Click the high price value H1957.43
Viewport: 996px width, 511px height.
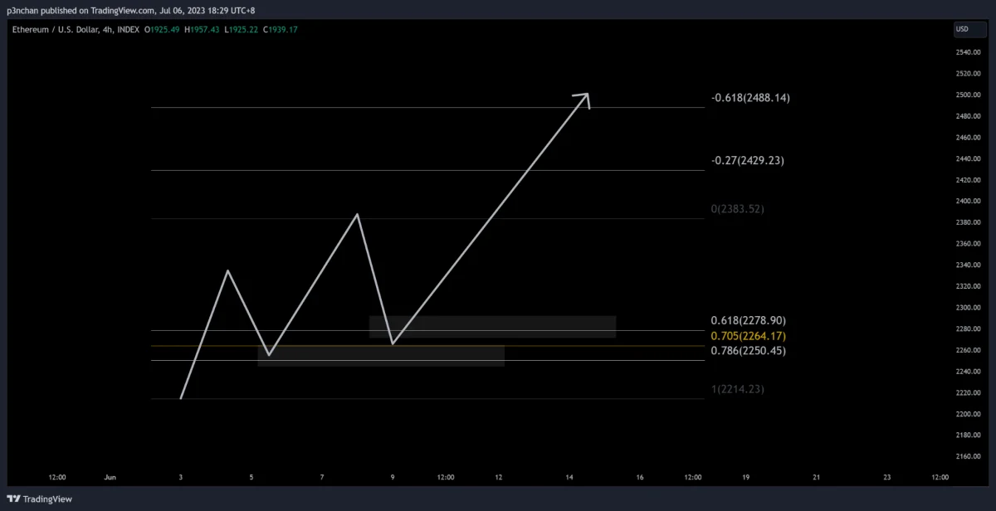(x=197, y=30)
